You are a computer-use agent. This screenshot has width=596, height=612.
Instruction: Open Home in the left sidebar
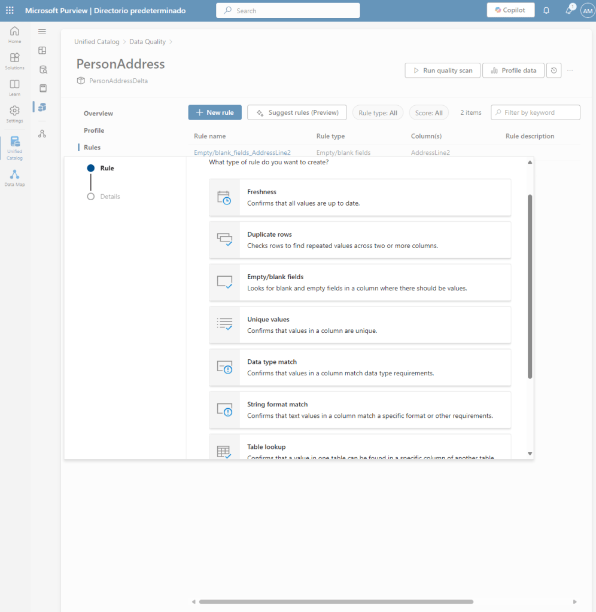tap(14, 35)
